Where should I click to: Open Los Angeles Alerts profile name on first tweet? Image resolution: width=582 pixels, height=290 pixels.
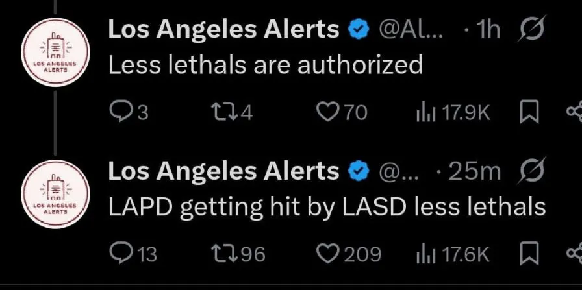click(223, 29)
